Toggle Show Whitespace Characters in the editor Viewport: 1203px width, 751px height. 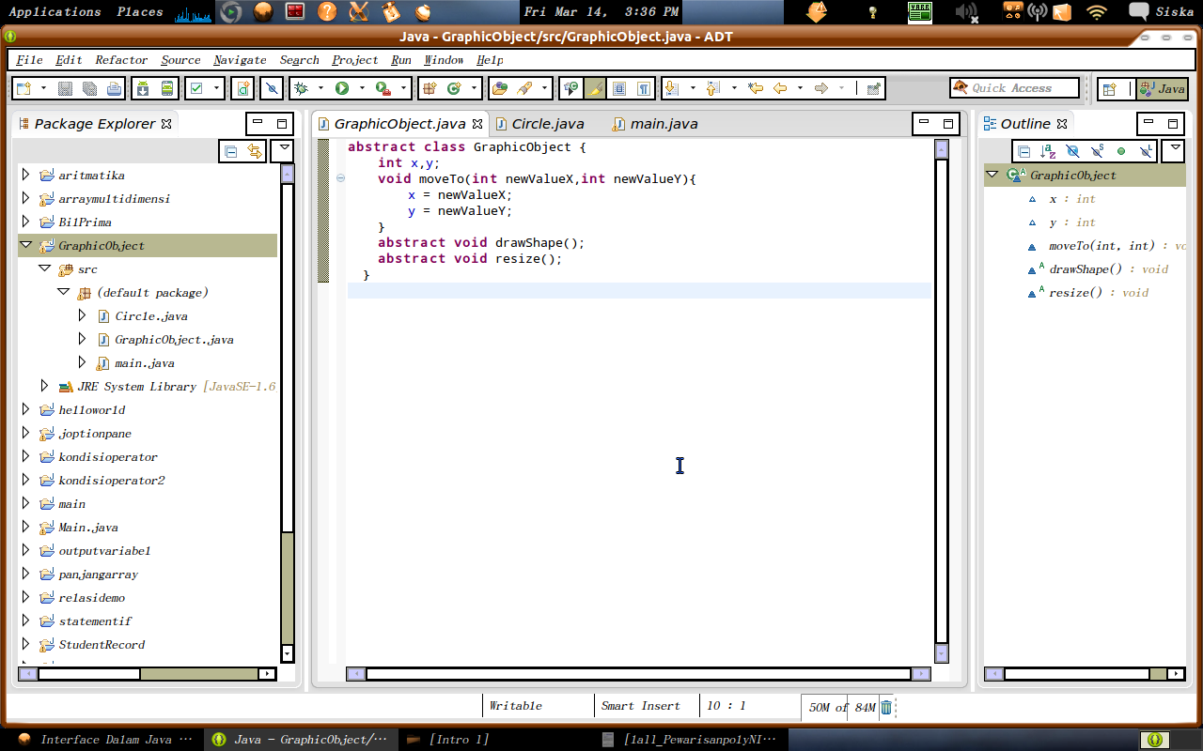point(644,88)
